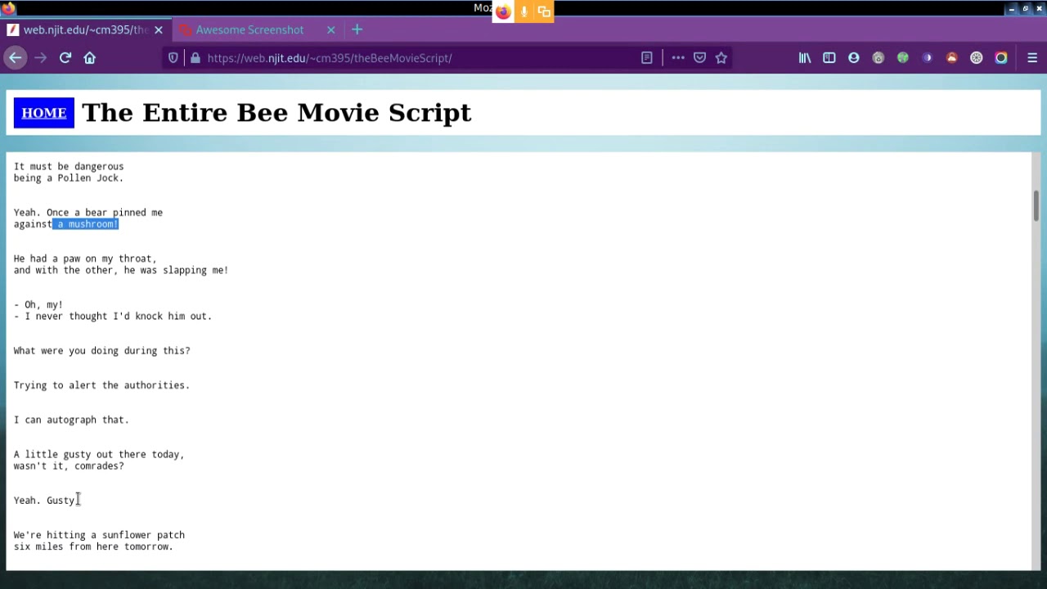The width and height of the screenshot is (1047, 589).
Task: Click the line "Yeah. Once a bear pinned me"
Action: 88,213
